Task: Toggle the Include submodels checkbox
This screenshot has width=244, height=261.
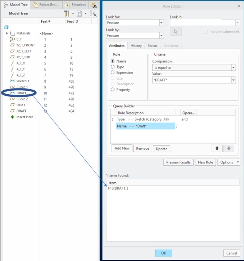Action: tap(206, 32)
